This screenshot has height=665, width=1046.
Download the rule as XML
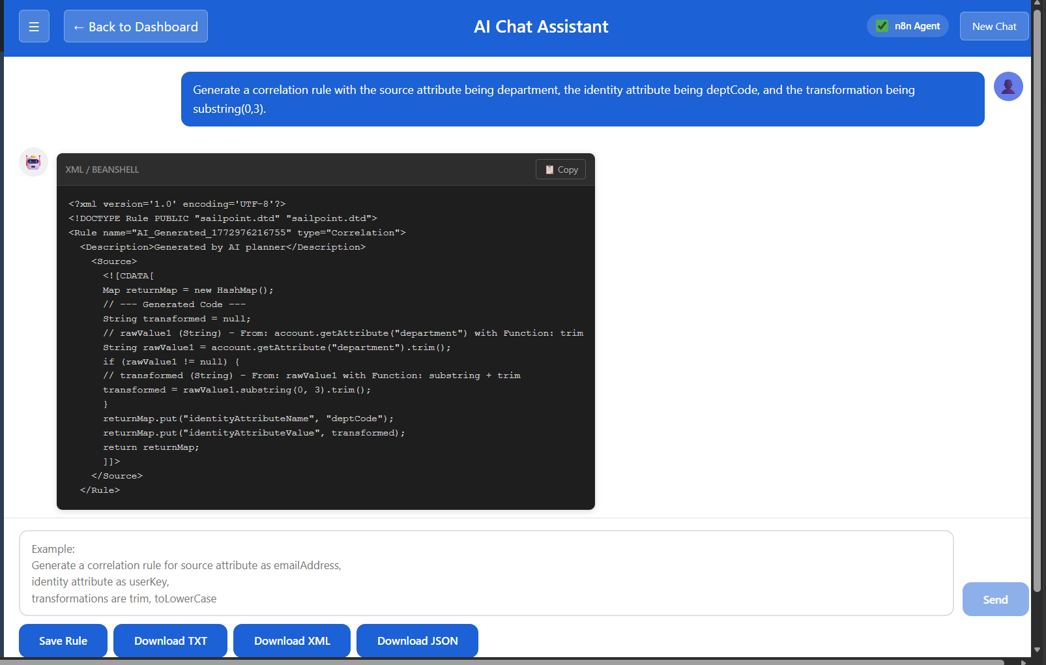pos(292,641)
